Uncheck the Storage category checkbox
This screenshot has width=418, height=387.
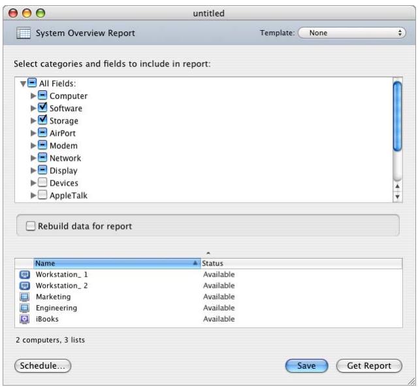point(42,120)
